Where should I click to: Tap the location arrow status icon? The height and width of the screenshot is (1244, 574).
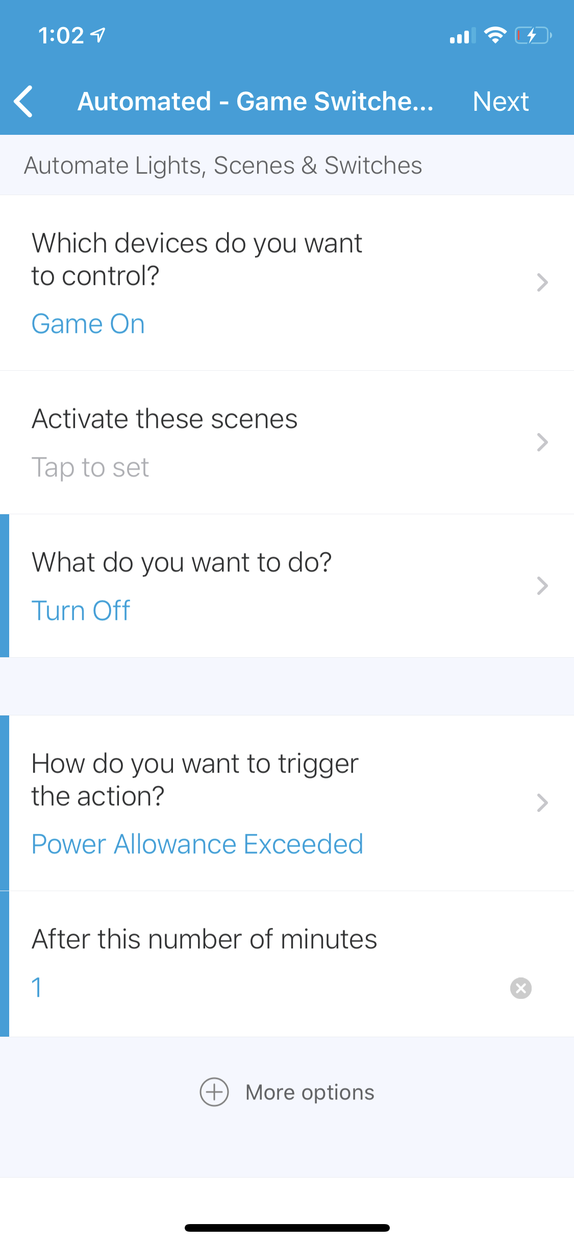click(x=98, y=35)
